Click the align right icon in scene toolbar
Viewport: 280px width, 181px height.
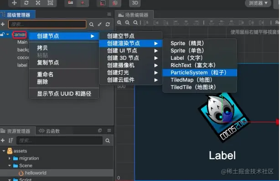tap(196, 23)
